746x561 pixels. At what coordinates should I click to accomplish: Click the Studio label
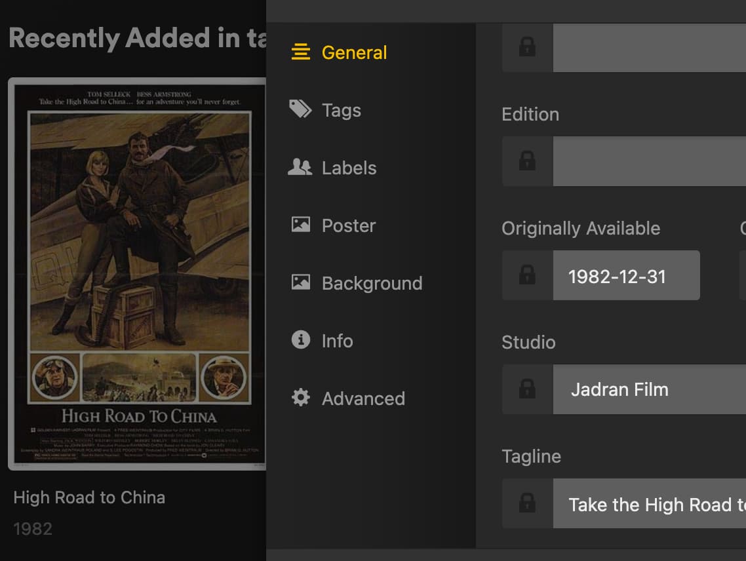tap(528, 342)
